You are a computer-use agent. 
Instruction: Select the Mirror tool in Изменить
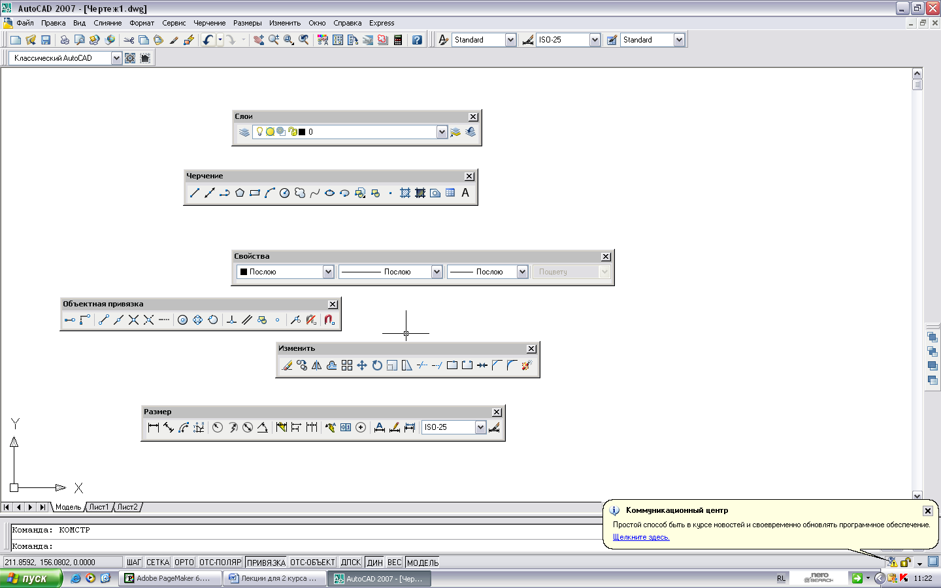click(317, 365)
